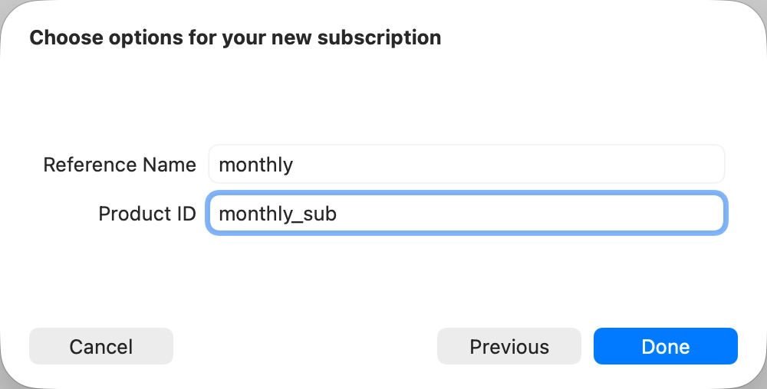767x389 pixels.
Task: Place cursor on the "monthly_sub" text
Action: [278, 214]
